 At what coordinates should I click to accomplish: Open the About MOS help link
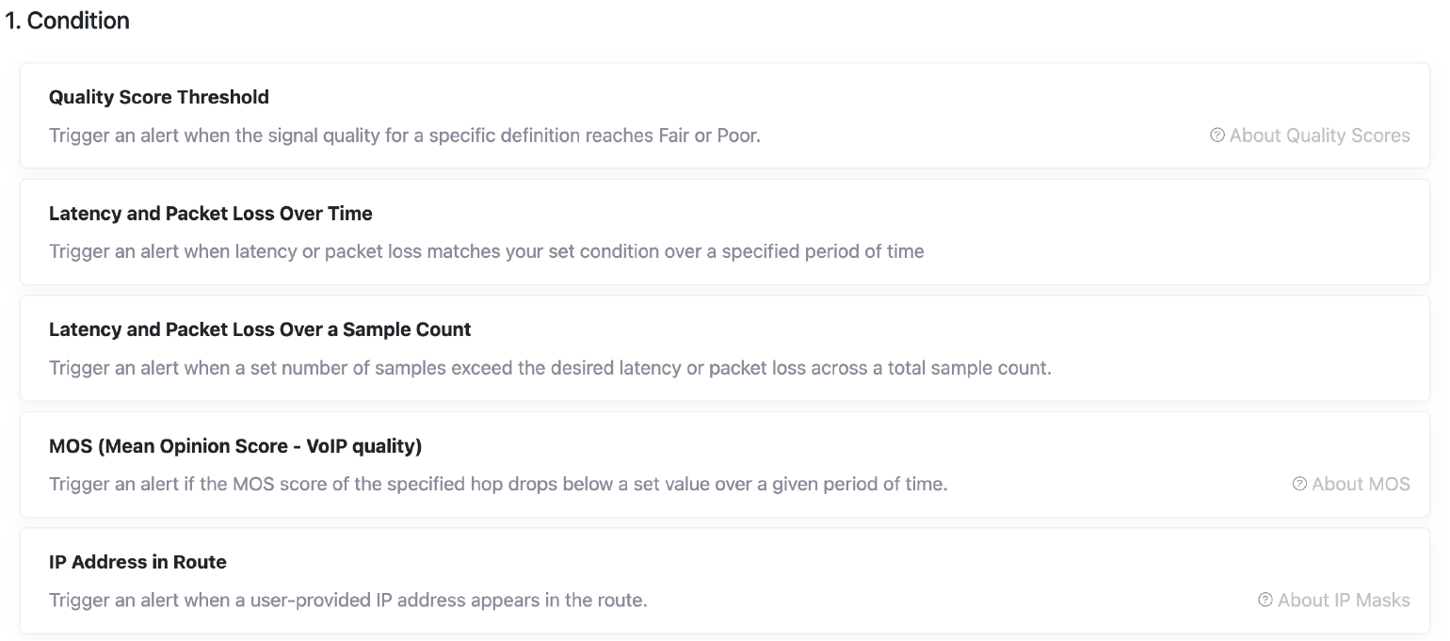[x=1362, y=484]
